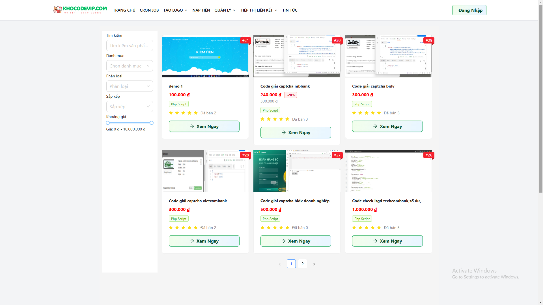543x305 pixels.
Task: Click the Đăng Nhập button
Action: point(469,10)
